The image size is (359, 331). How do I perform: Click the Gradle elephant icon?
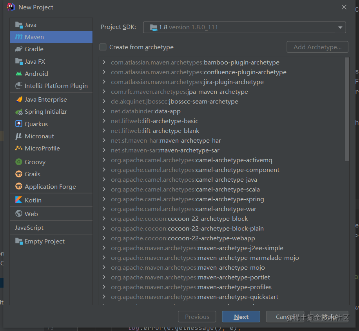coord(19,49)
